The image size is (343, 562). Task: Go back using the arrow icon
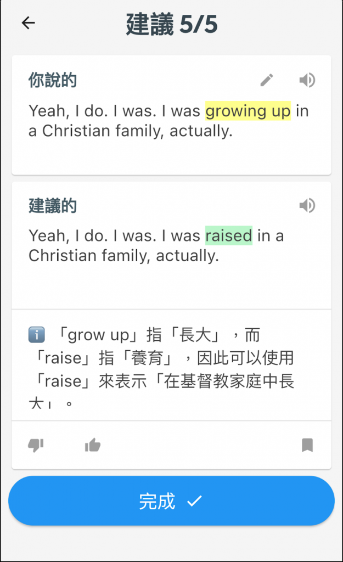(28, 23)
